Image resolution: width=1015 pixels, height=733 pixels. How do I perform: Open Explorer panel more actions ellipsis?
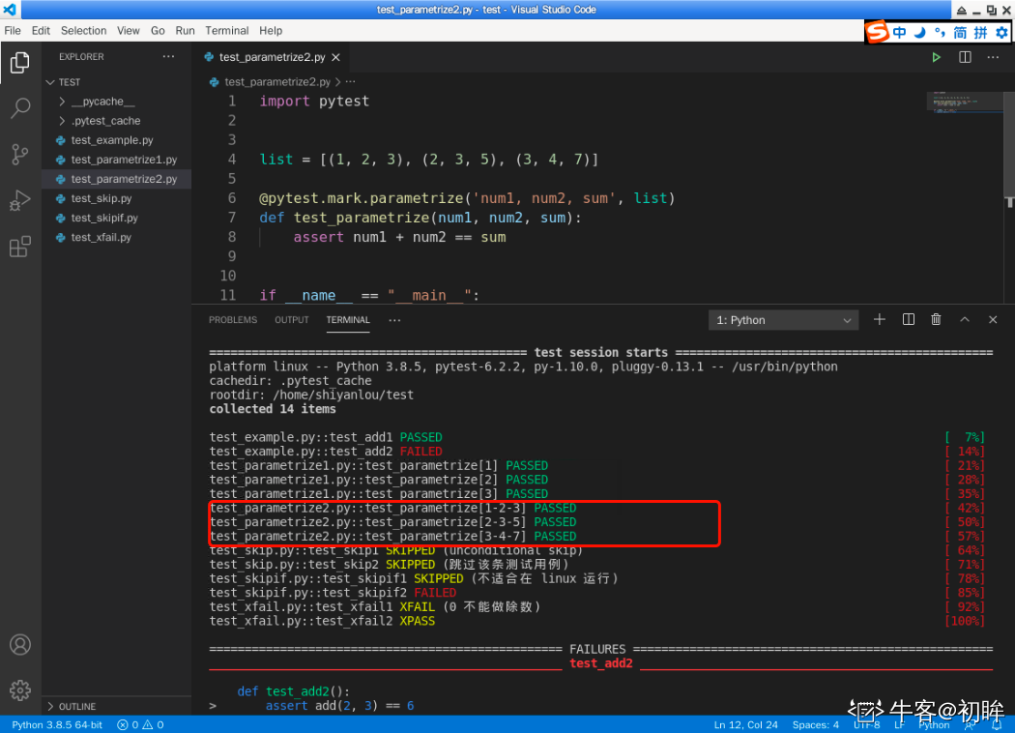coord(168,56)
